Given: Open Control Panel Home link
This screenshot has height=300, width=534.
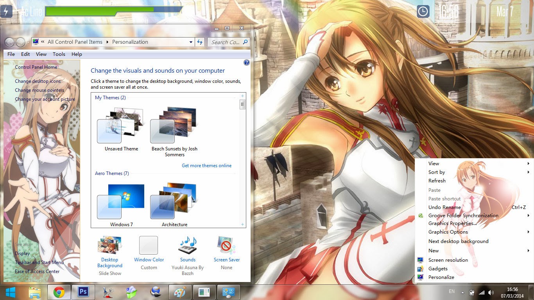Looking at the screenshot, I should (x=36, y=67).
